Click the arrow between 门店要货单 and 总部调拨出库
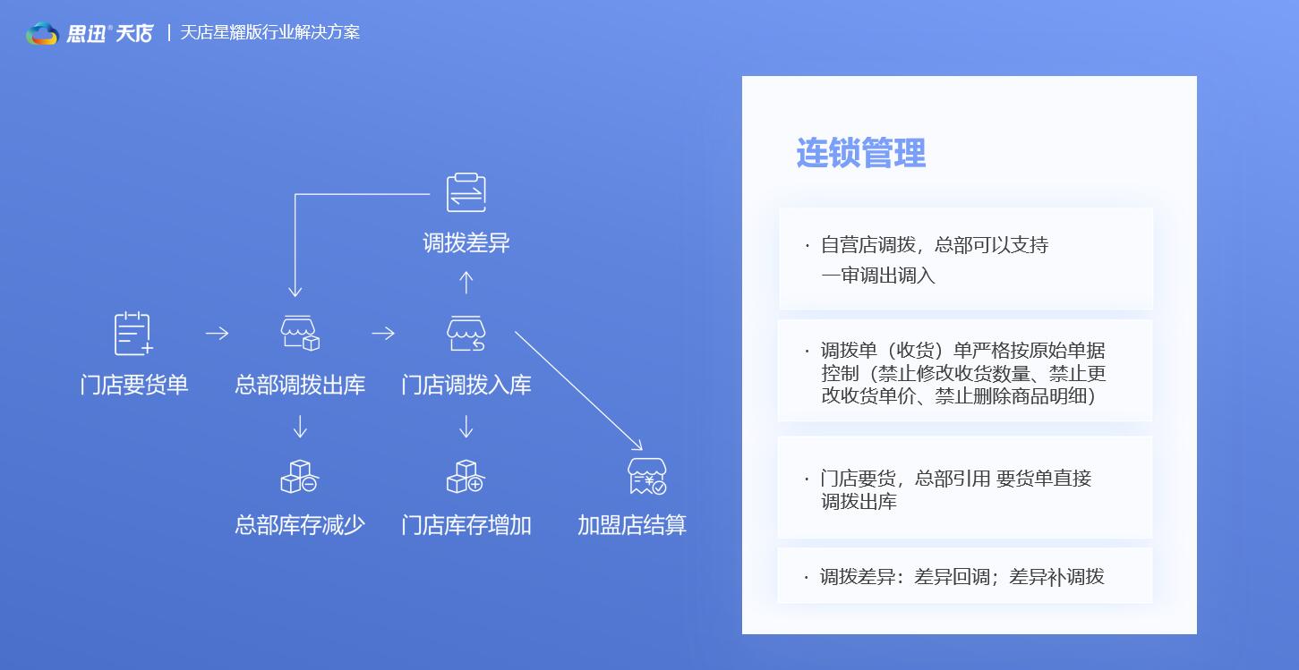The width and height of the screenshot is (1299, 670). [x=217, y=334]
